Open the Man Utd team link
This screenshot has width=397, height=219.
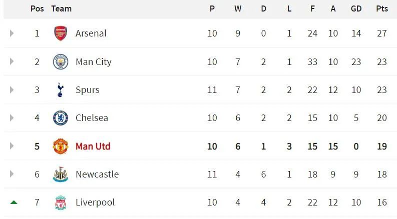pyautogui.click(x=93, y=146)
